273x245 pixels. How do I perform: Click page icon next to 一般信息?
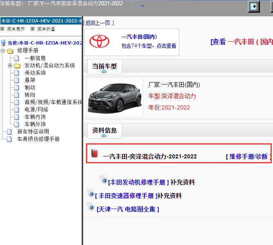(17, 58)
